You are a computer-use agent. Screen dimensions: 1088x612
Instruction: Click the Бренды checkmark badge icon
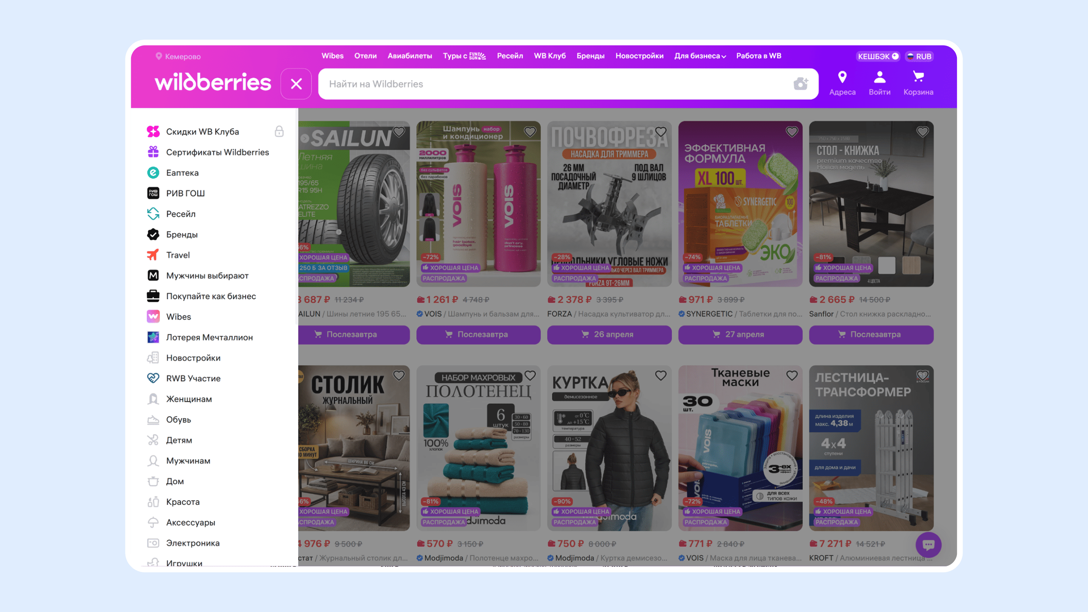click(x=153, y=234)
